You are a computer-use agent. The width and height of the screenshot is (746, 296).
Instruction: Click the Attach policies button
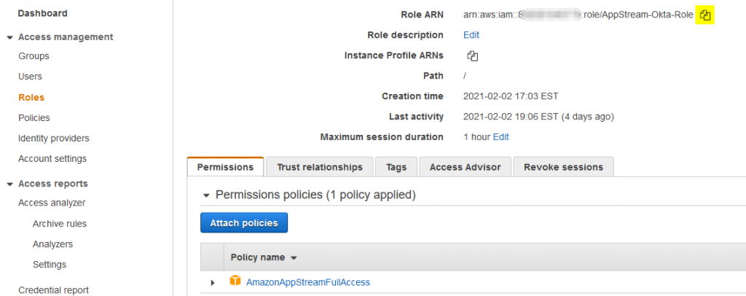pos(244,222)
